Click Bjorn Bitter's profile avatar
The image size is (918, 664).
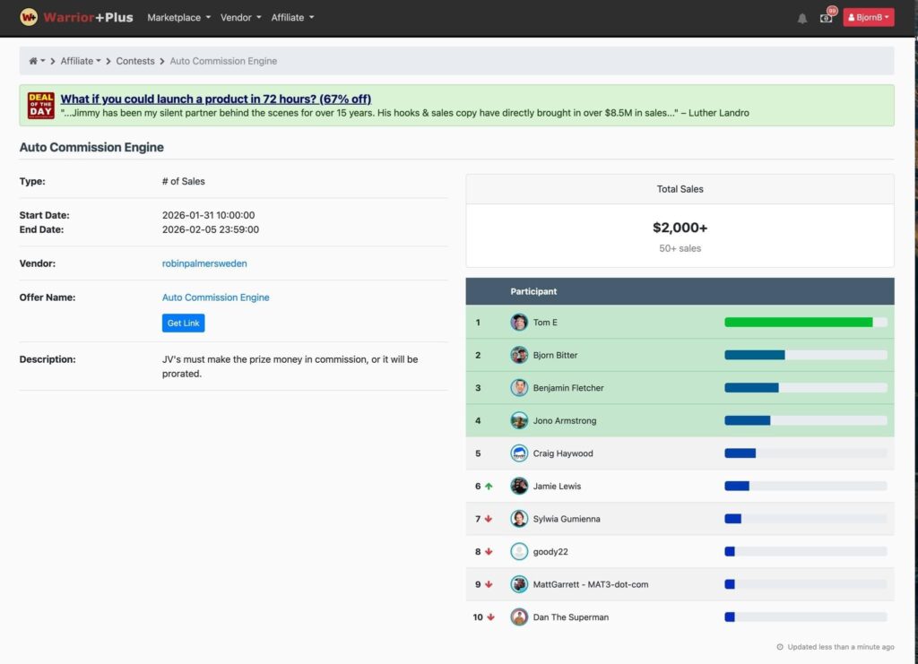[x=519, y=355]
